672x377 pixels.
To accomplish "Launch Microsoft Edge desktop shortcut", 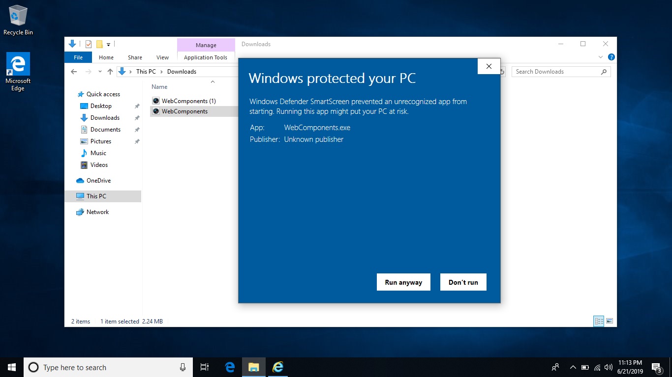I will [x=18, y=72].
